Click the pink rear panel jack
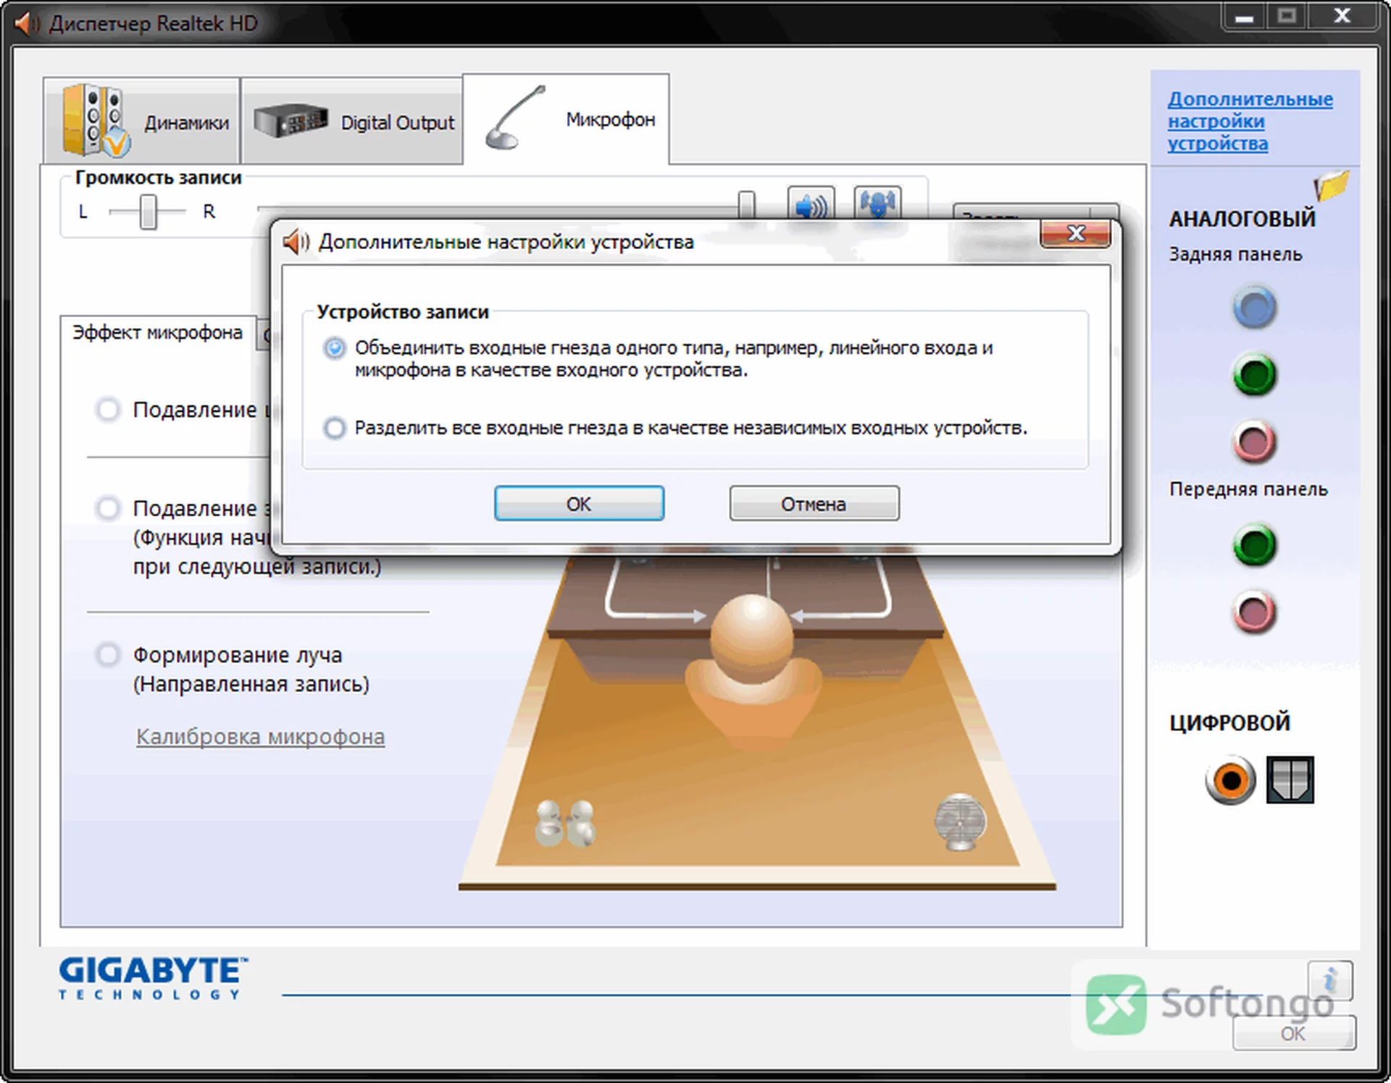This screenshot has height=1083, width=1391. [x=1255, y=442]
